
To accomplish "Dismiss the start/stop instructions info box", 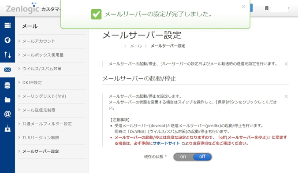I will 286,96.
